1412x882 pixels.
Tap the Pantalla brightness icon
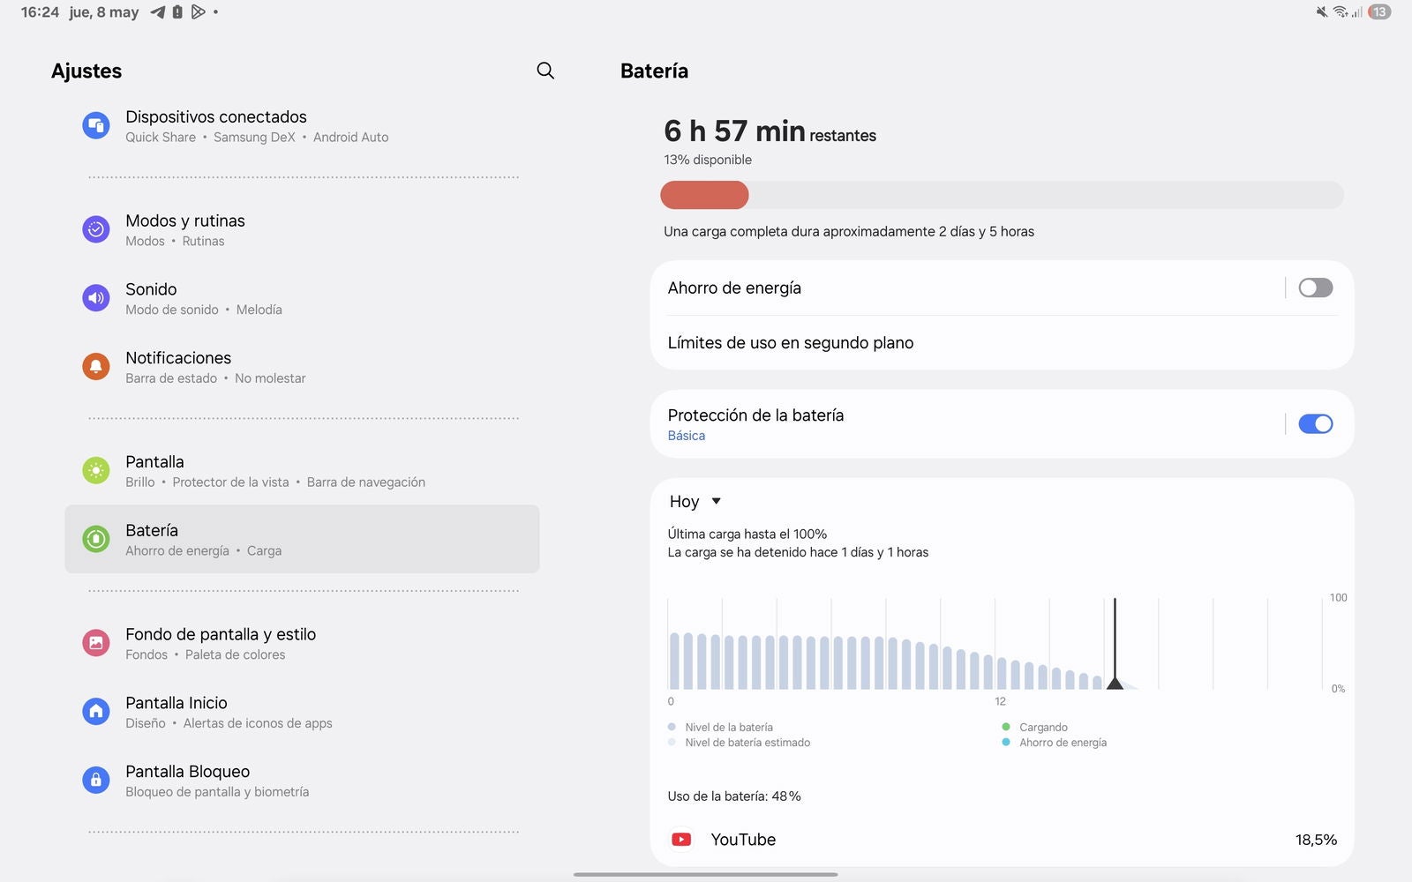96,471
